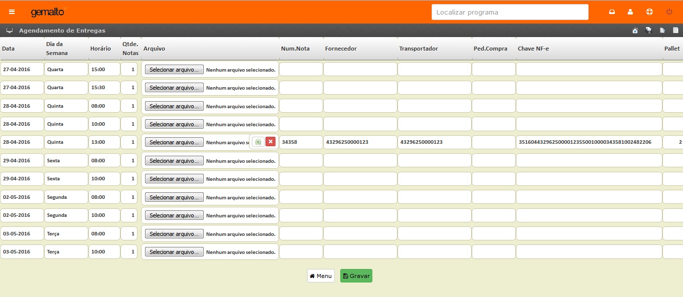This screenshot has height=297, width=683.
Task: Click Num.Nota field containing 34358
Action: pos(301,142)
